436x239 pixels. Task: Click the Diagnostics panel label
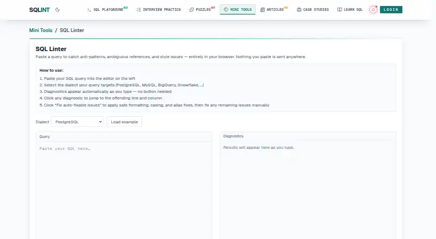point(233,136)
